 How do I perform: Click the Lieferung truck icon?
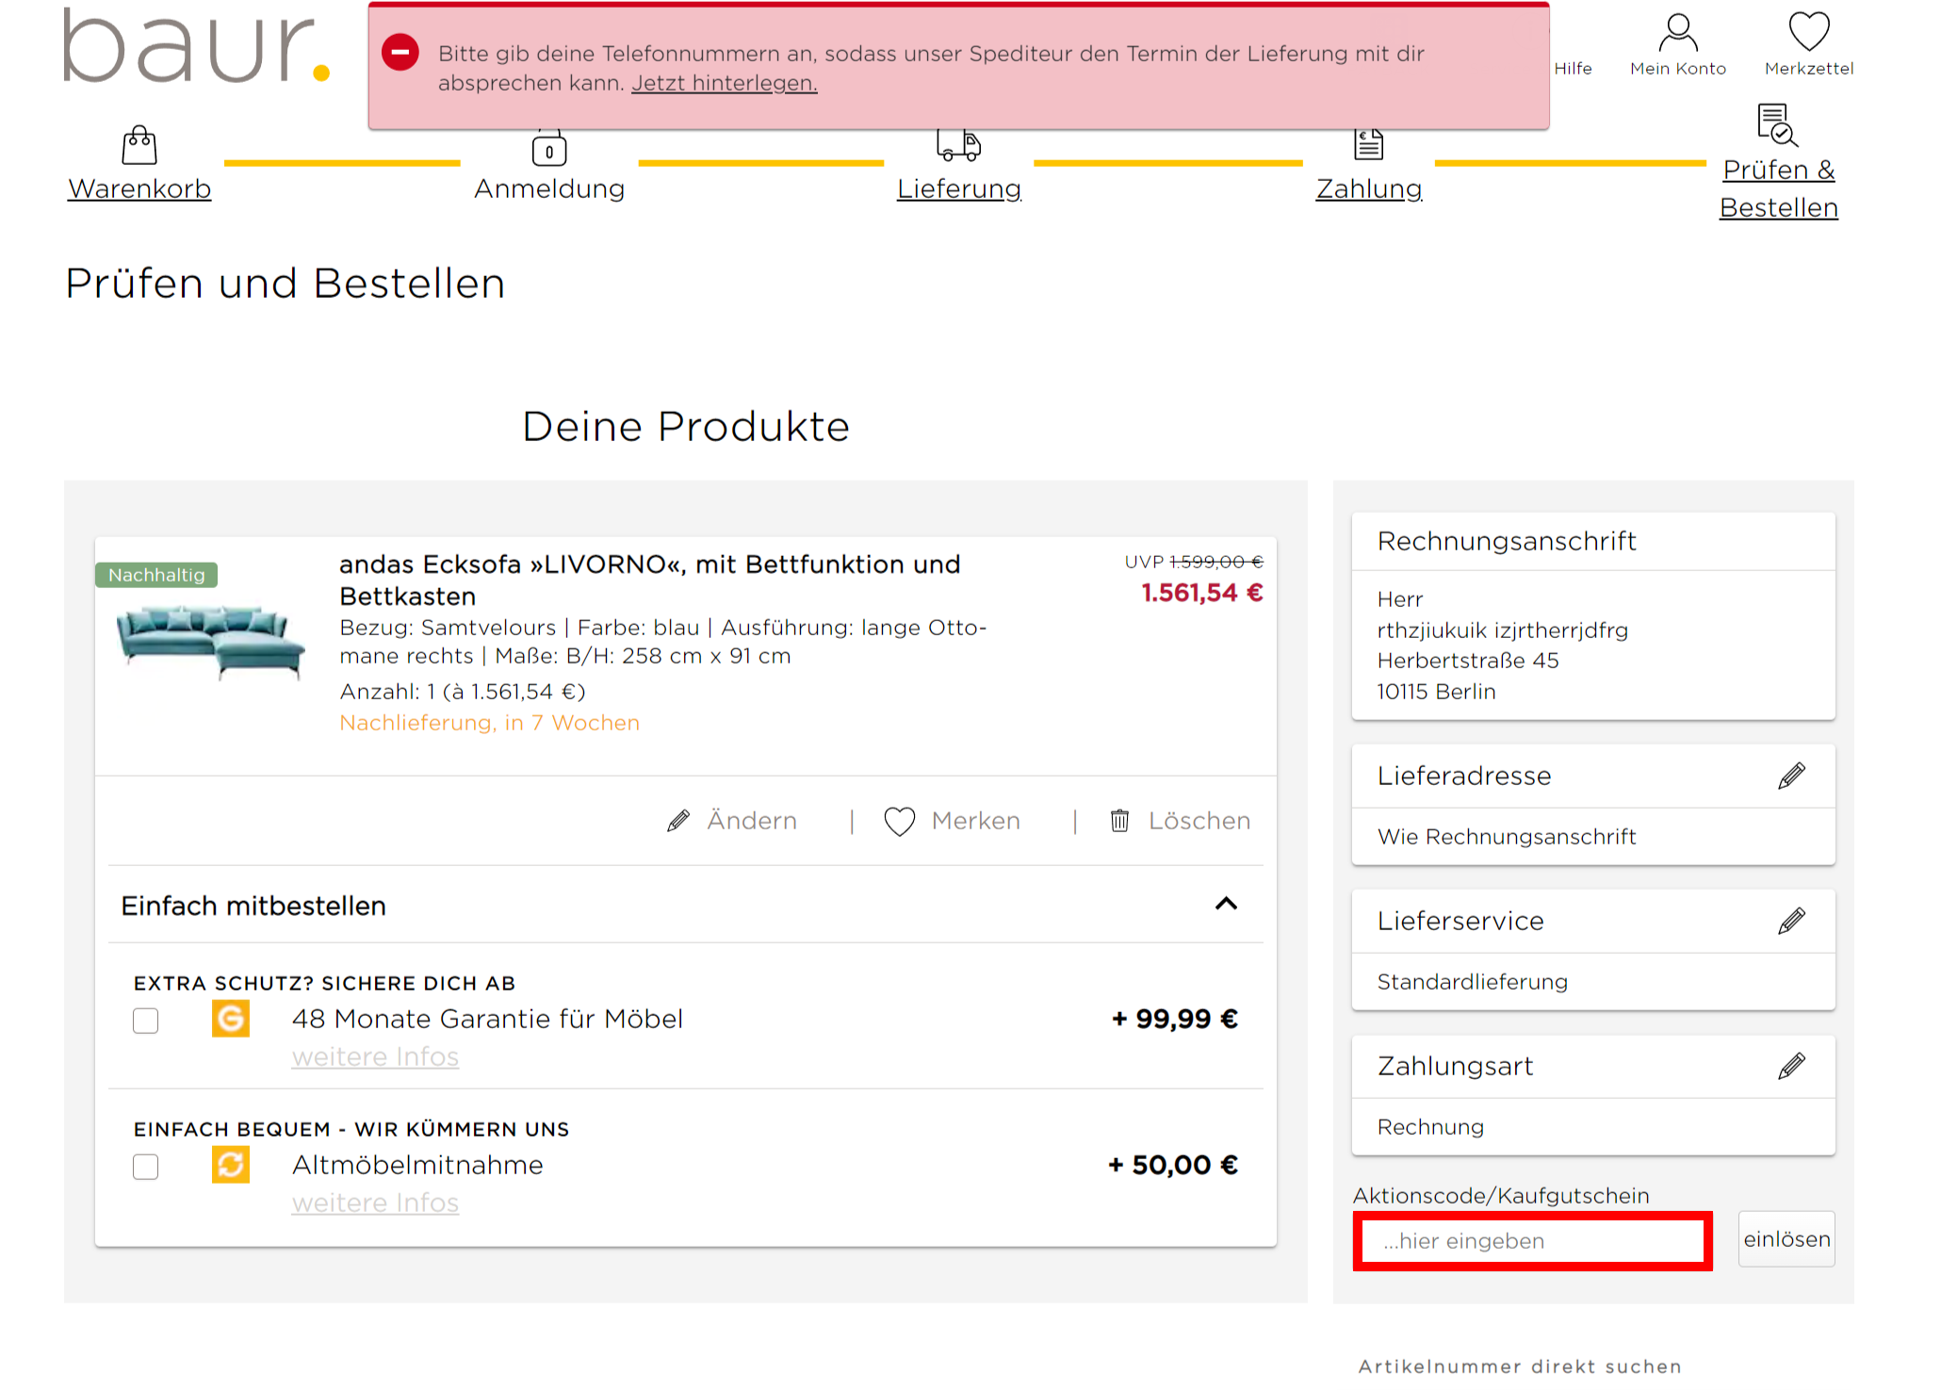pyautogui.click(x=959, y=146)
